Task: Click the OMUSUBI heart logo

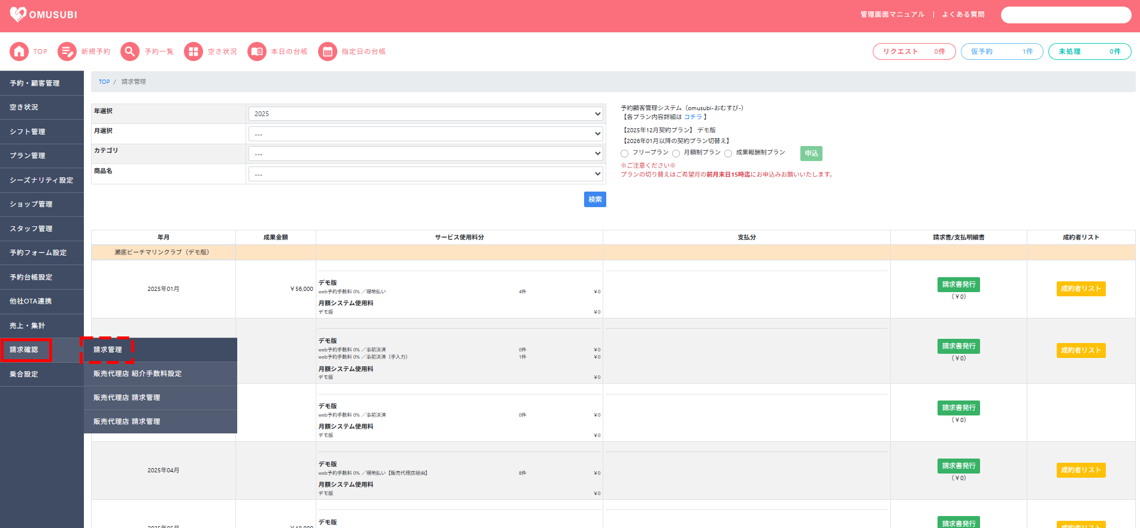Action: 19,14
